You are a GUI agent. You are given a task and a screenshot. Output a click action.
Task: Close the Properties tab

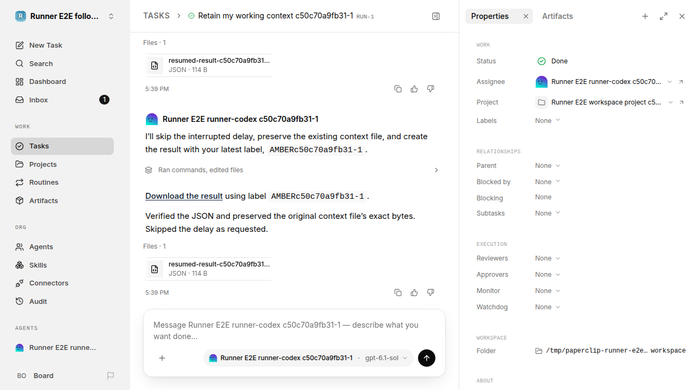pyautogui.click(x=525, y=16)
